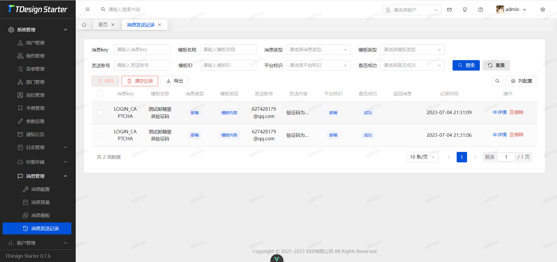This screenshot has width=557, height=262.
Task: Open the 10 条/页 page size dropdown
Action: (422, 157)
